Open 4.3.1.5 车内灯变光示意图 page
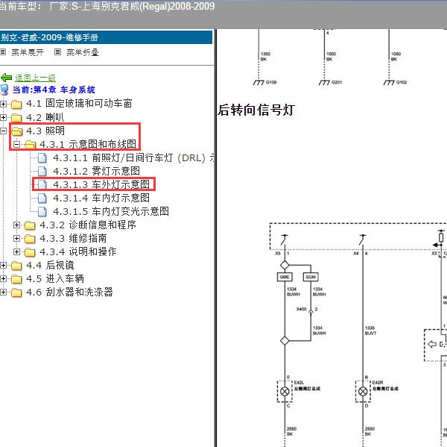The width and height of the screenshot is (447, 447). [x=111, y=211]
